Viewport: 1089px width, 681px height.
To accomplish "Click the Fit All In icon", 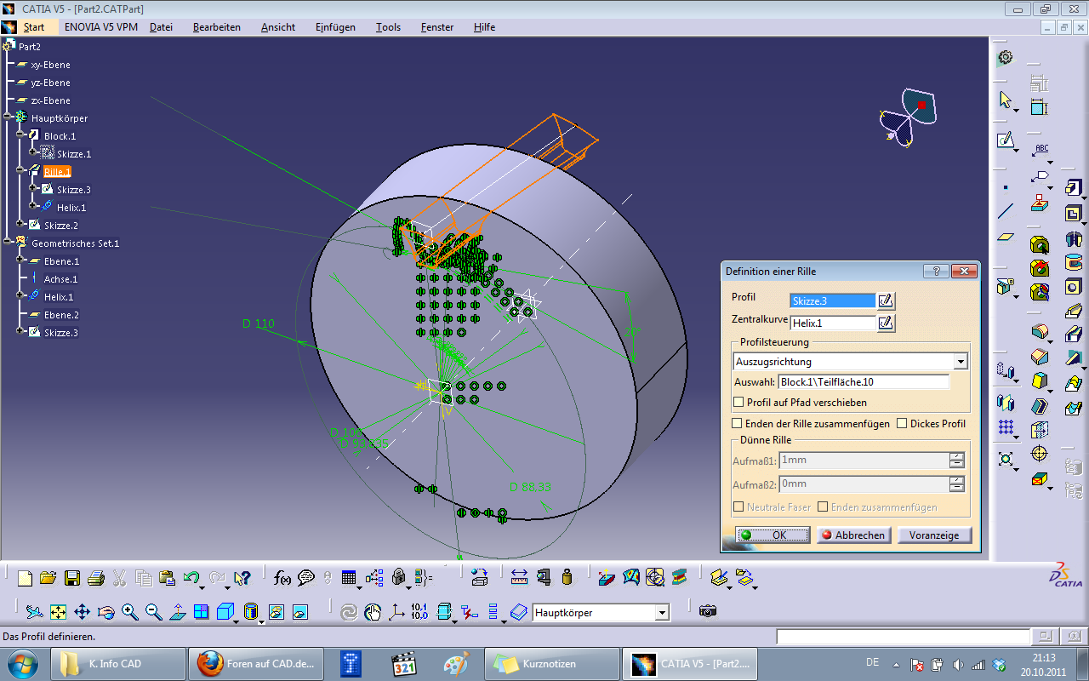I will click(x=59, y=612).
